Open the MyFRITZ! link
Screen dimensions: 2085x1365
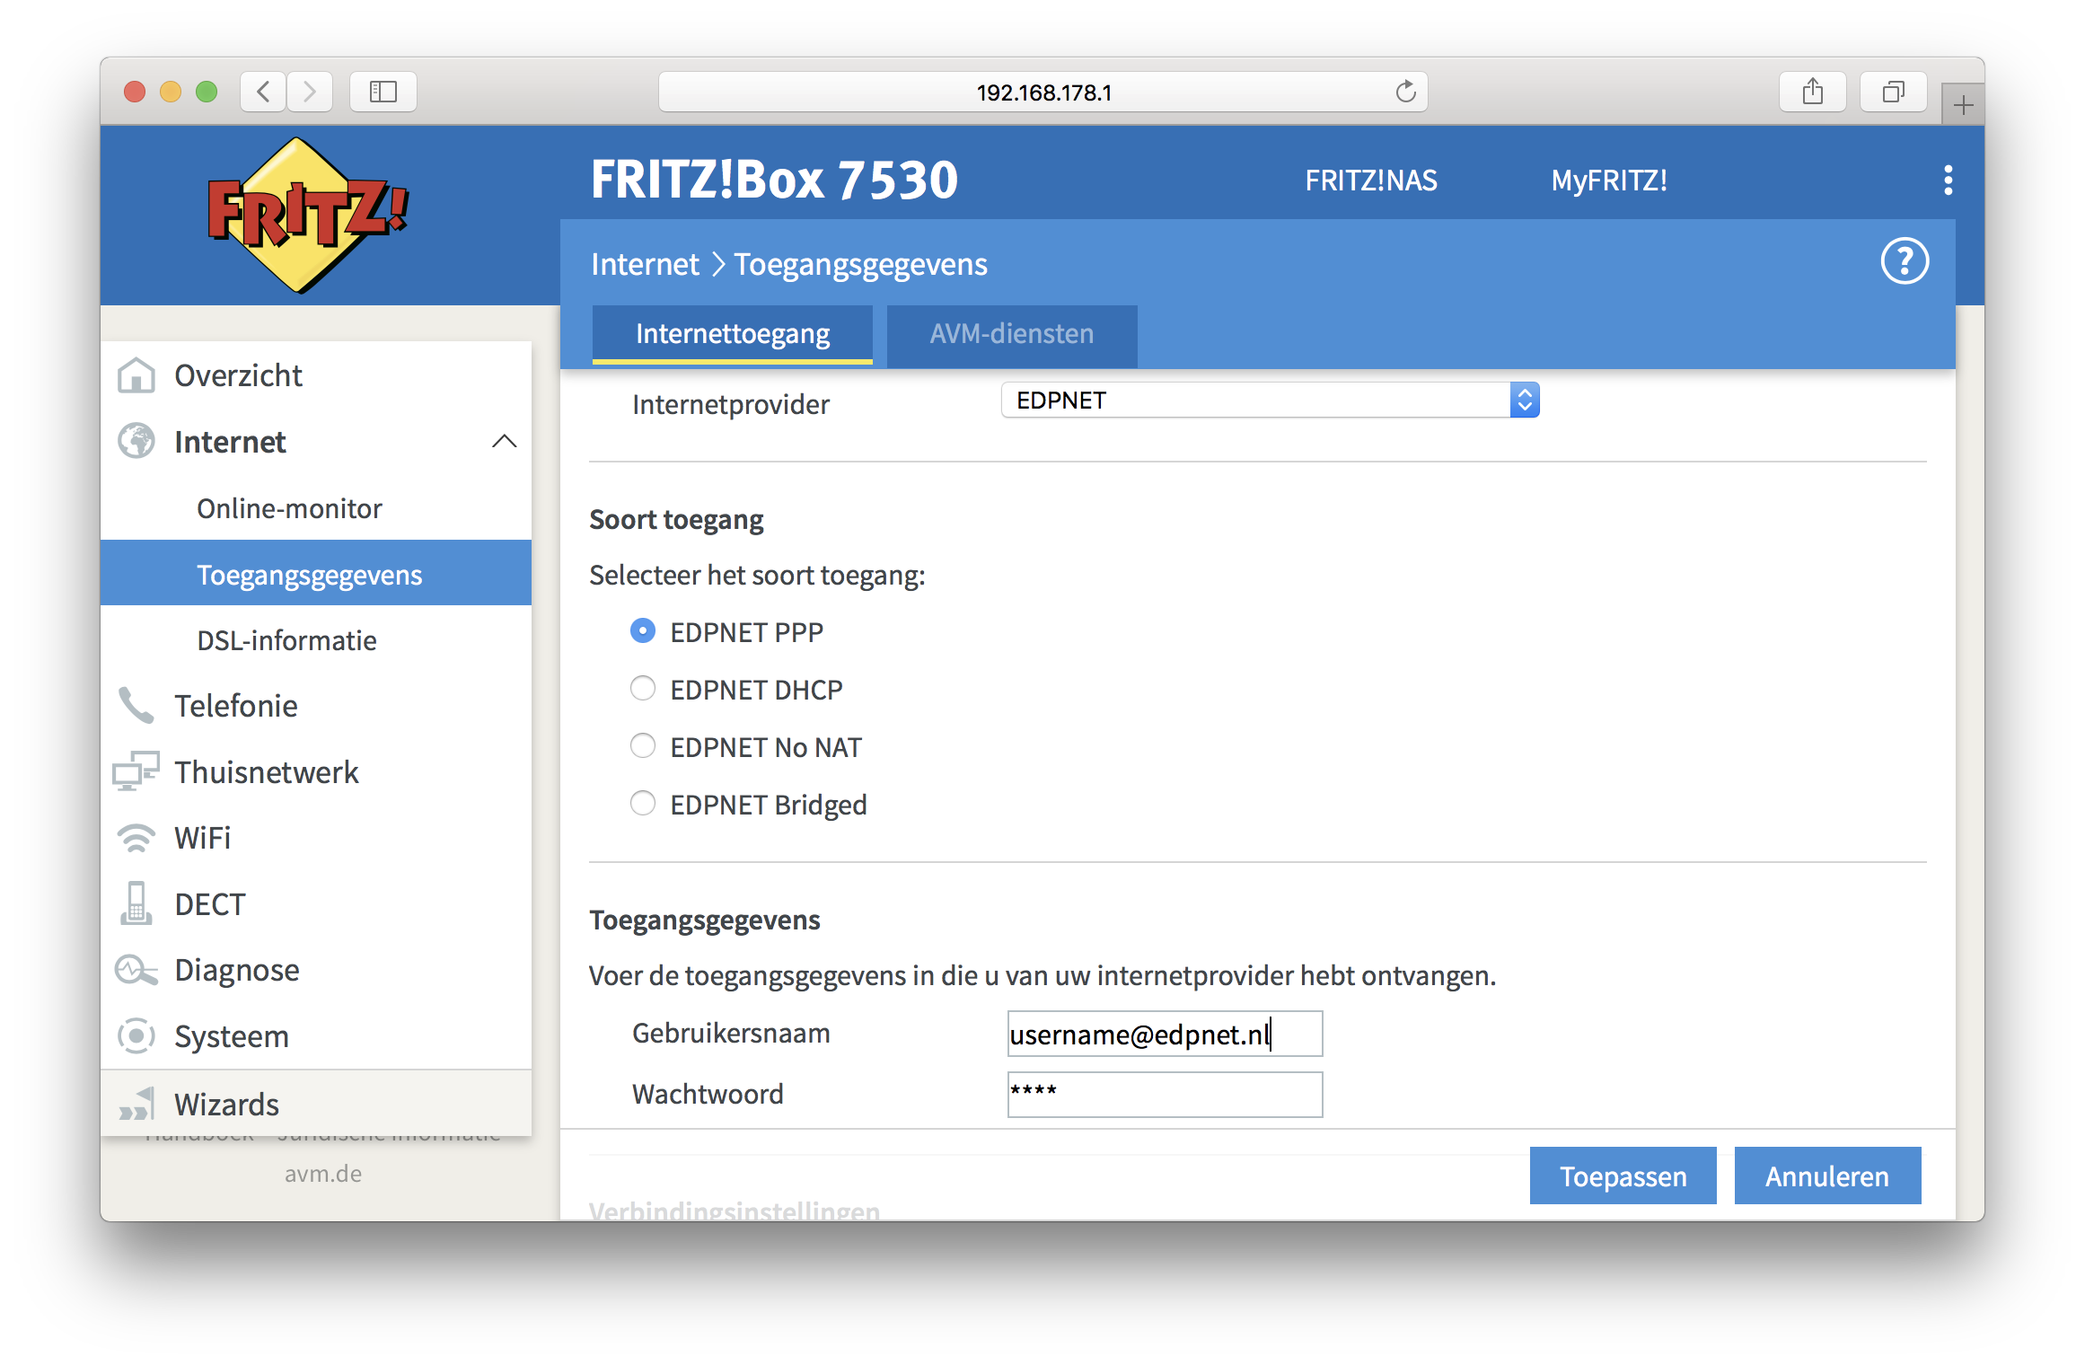pos(1609,181)
